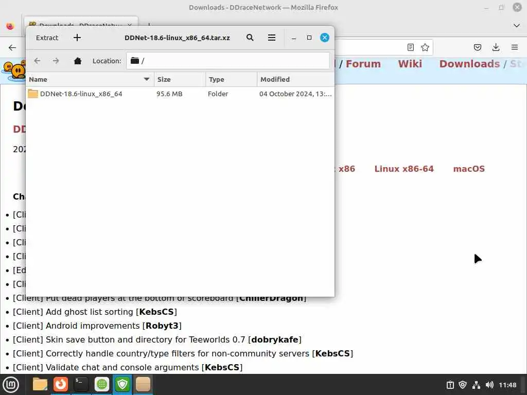Click the DDNet Tee logo on page
Image resolution: width=527 pixels, height=395 pixels.
click(14, 70)
